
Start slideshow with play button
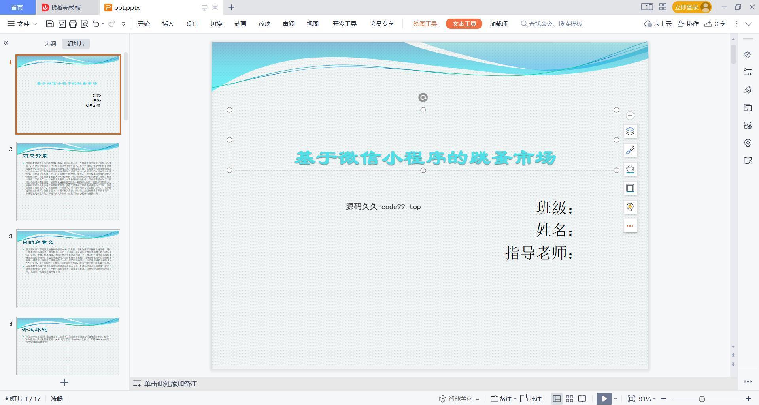coord(604,399)
